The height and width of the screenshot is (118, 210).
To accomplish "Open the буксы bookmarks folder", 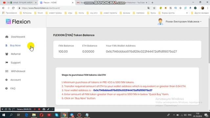I will [x=152, y=13].
